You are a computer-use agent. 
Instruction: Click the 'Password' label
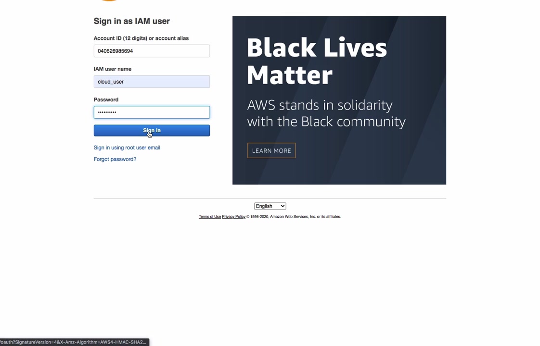(106, 99)
